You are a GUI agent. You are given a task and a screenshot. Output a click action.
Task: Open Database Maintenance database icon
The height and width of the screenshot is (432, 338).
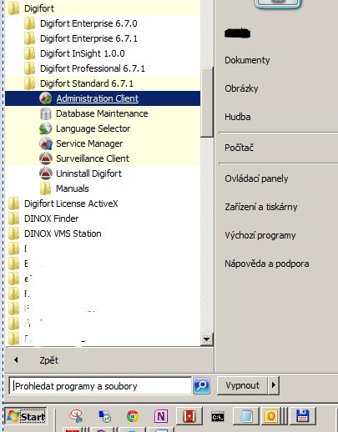(46, 113)
